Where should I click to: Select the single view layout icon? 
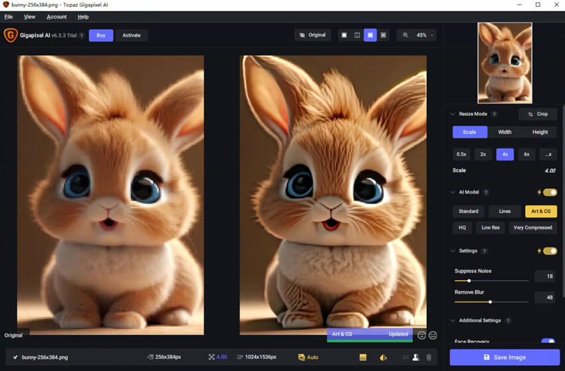pos(344,35)
